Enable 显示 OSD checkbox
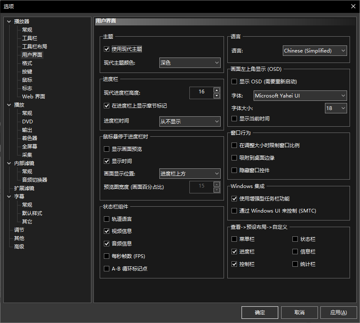360x323 pixels. [x=234, y=81]
